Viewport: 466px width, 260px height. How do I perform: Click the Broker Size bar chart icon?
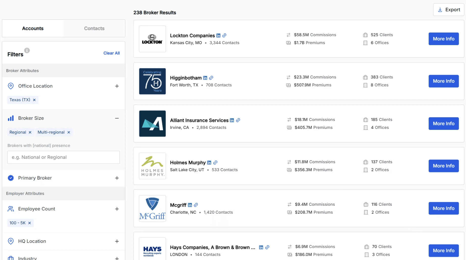10,118
